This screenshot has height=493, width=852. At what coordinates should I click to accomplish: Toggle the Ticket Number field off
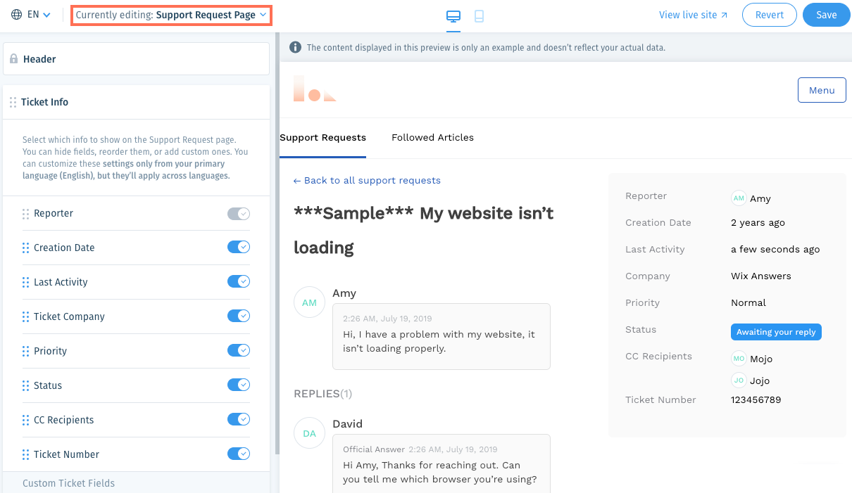[x=239, y=454]
